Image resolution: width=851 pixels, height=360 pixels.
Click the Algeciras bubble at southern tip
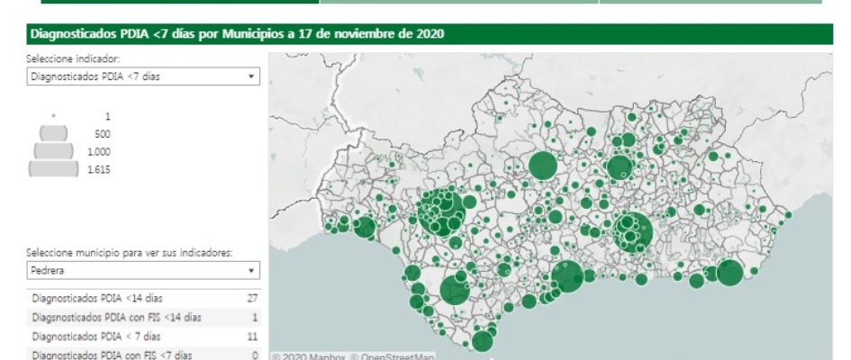[483, 341]
